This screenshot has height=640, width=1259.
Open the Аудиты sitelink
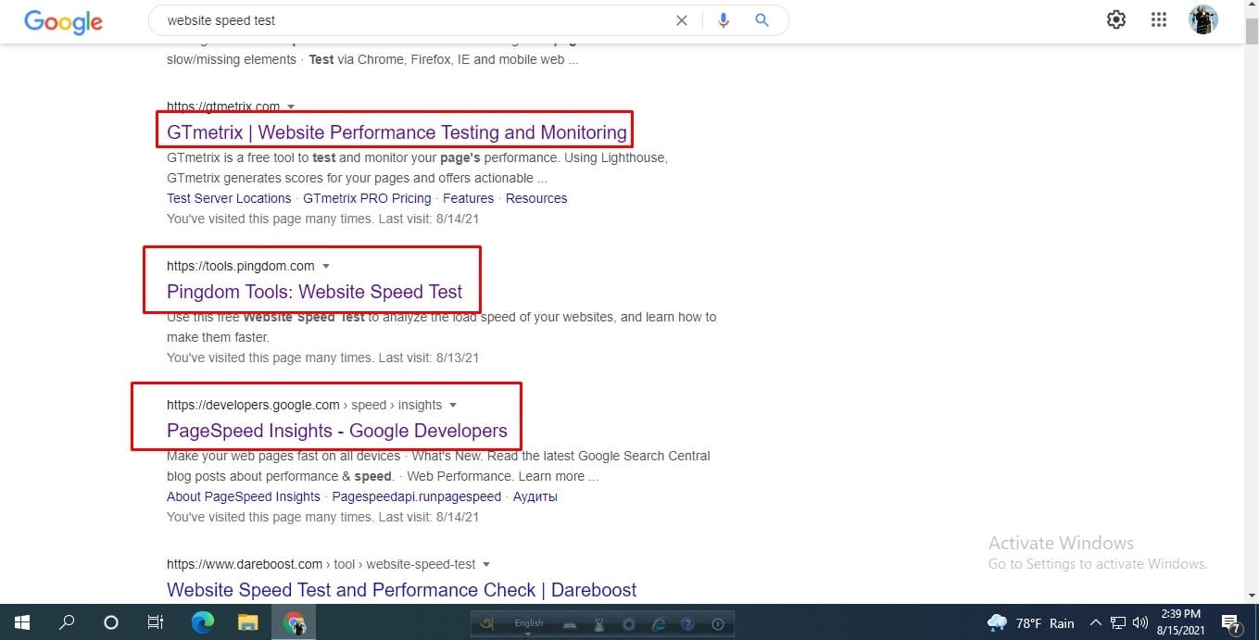pyautogui.click(x=535, y=496)
